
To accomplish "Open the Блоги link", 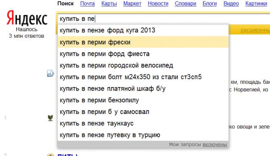I will (210, 4).
